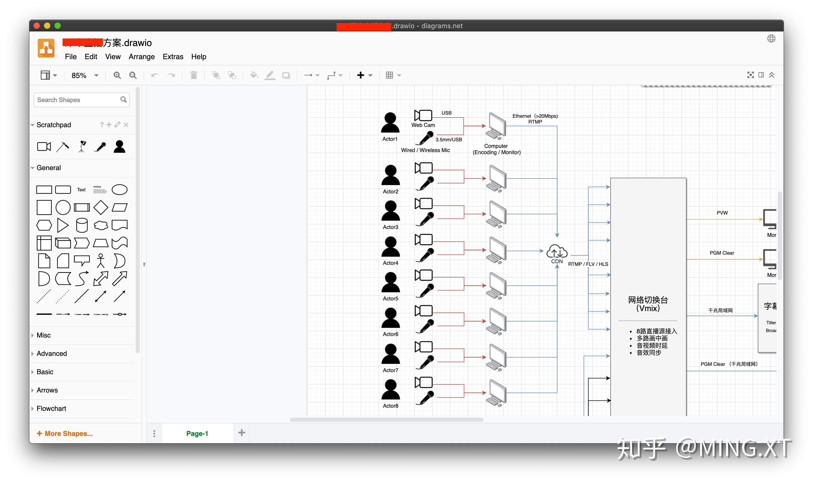Collapse the toolbar with the up chevrons

pyautogui.click(x=772, y=75)
